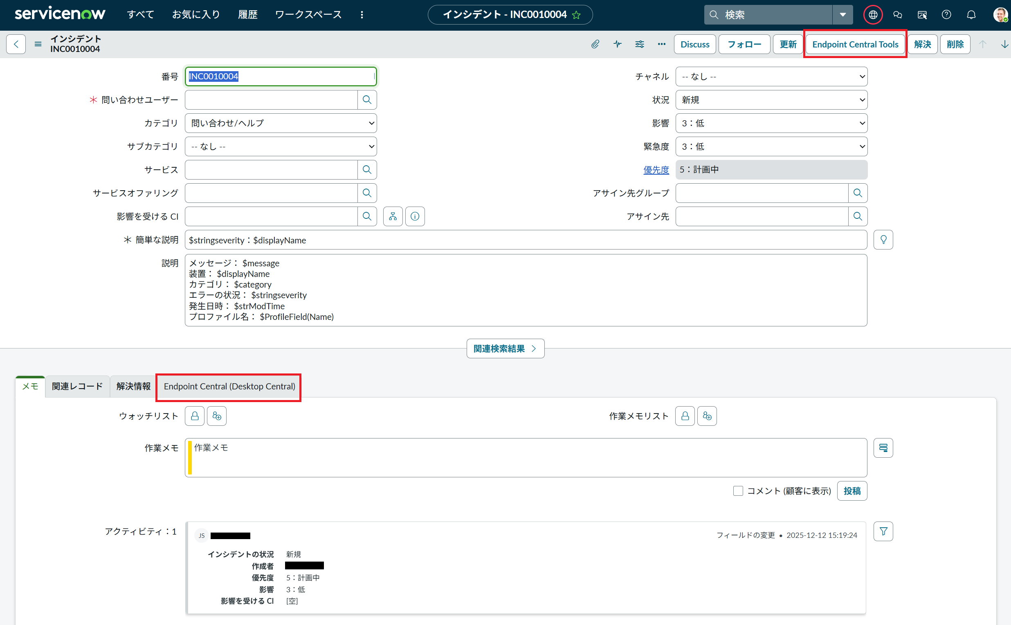
Task: Toggle コメント (顧客に表示) checkbox
Action: 738,491
